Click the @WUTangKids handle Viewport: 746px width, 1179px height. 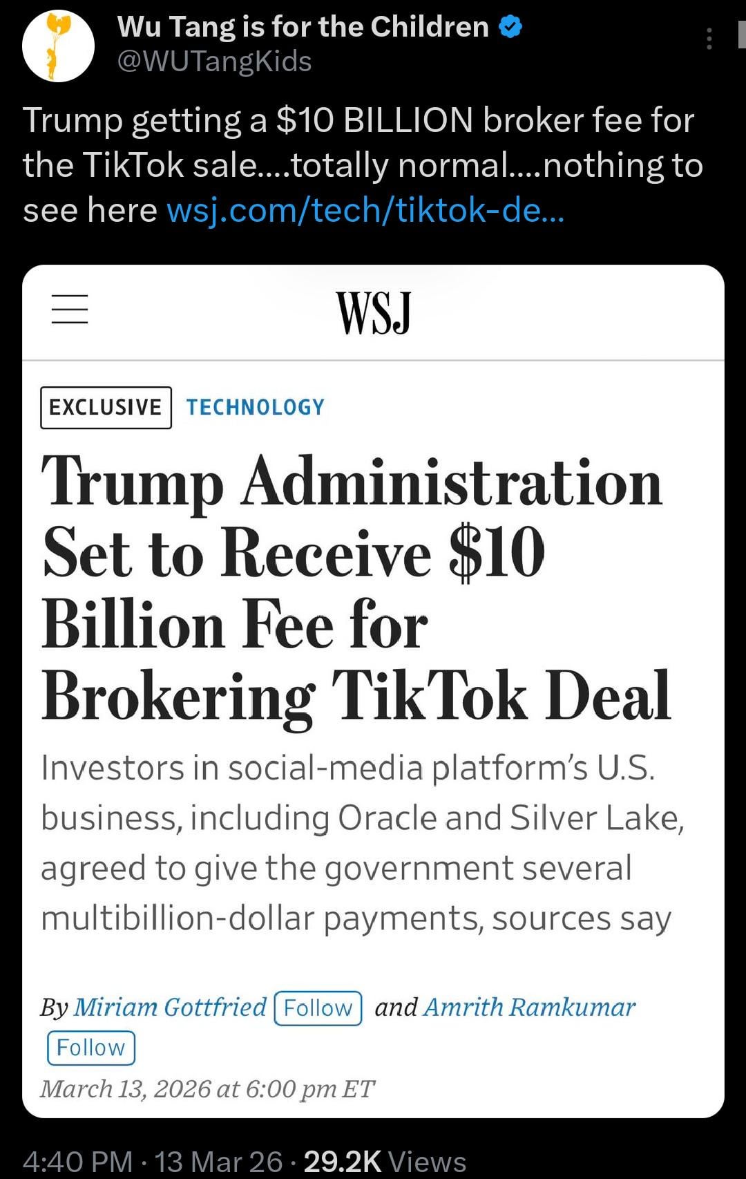[214, 62]
